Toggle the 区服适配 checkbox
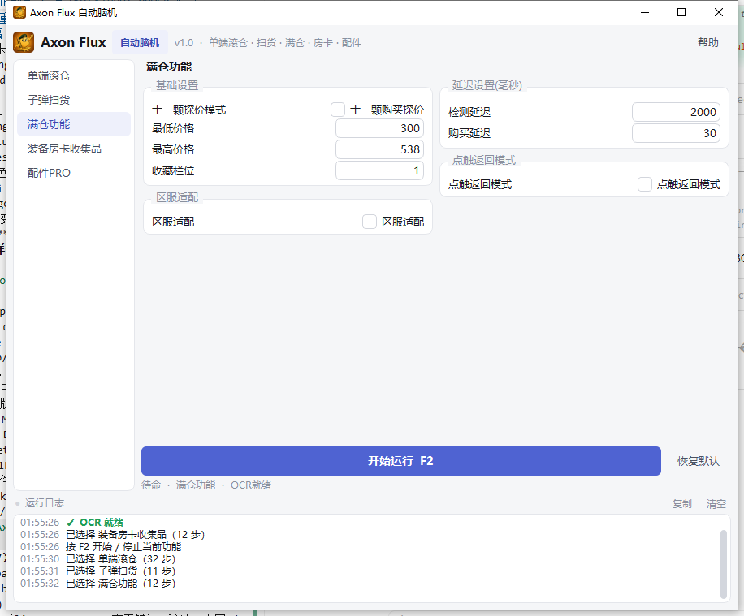 tap(370, 222)
